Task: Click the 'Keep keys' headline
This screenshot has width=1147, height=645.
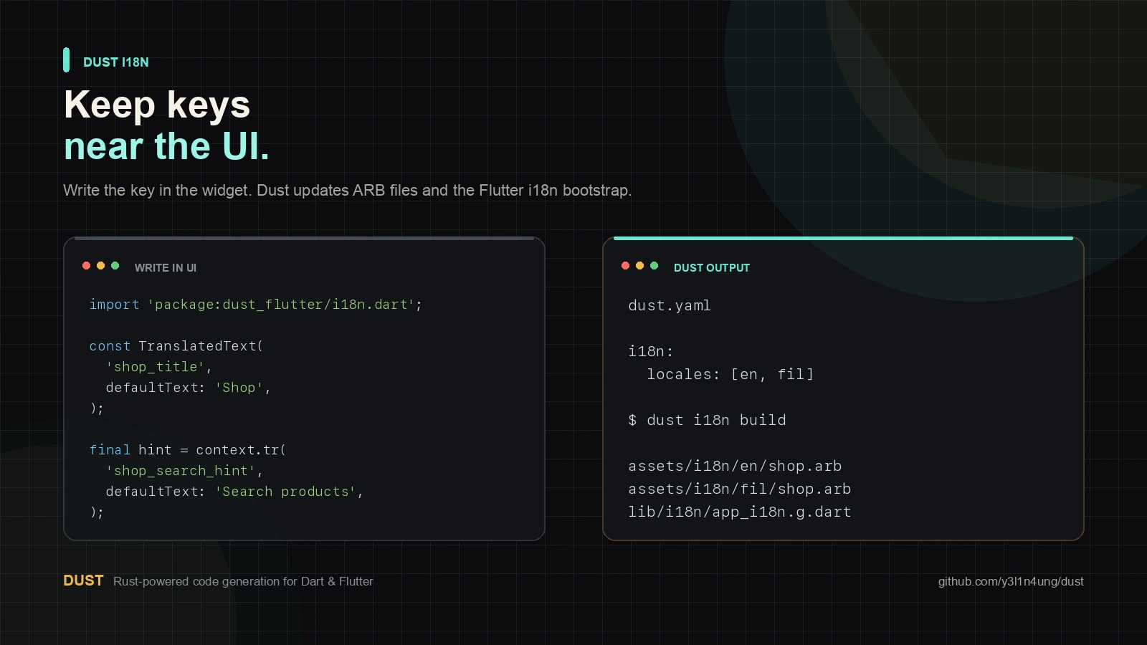Action: coord(157,105)
